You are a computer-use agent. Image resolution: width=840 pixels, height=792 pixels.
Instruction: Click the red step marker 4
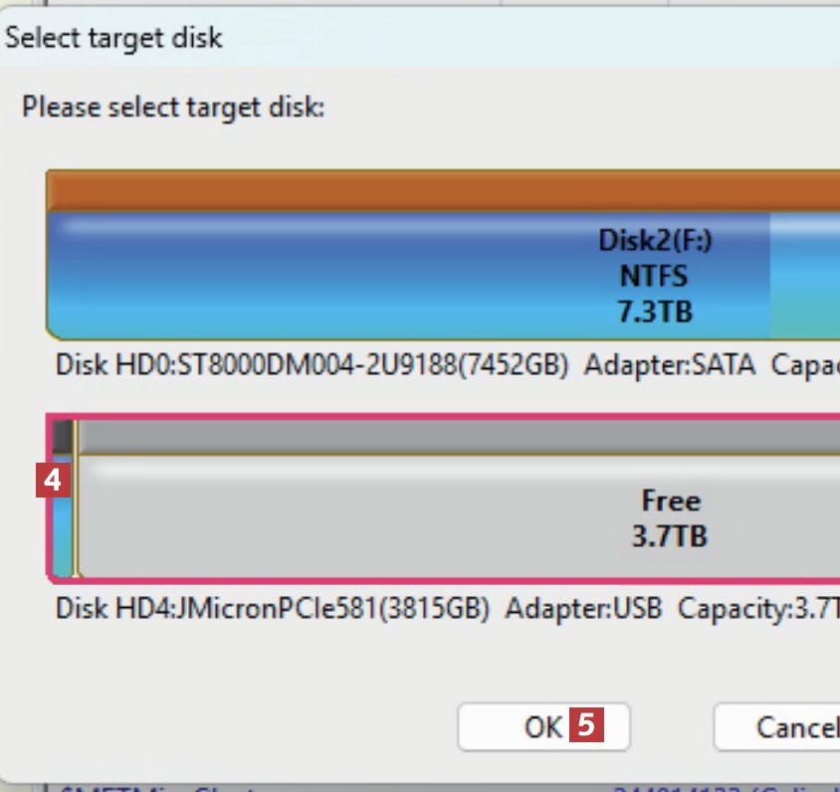pos(52,482)
